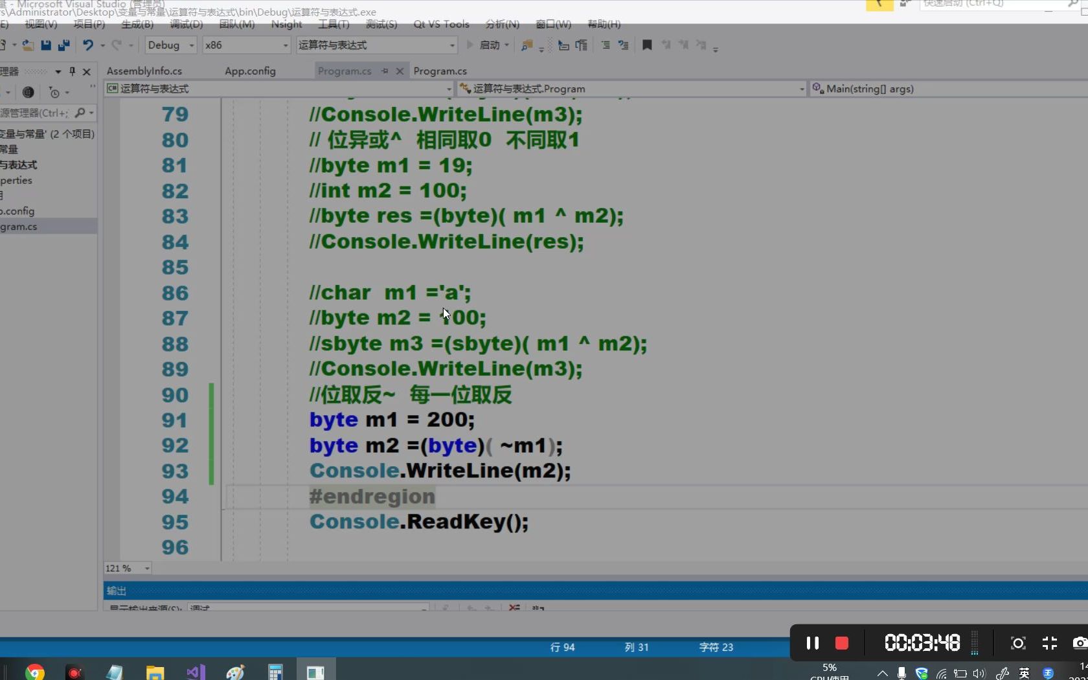Open the Debug configuration dropdown

click(x=170, y=45)
